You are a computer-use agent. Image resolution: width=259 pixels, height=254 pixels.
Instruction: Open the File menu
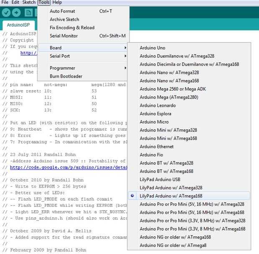pyautogui.click(x=5, y=3)
